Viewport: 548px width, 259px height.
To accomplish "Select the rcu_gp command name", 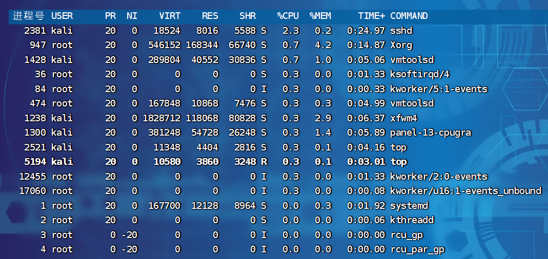I will pos(407,235).
